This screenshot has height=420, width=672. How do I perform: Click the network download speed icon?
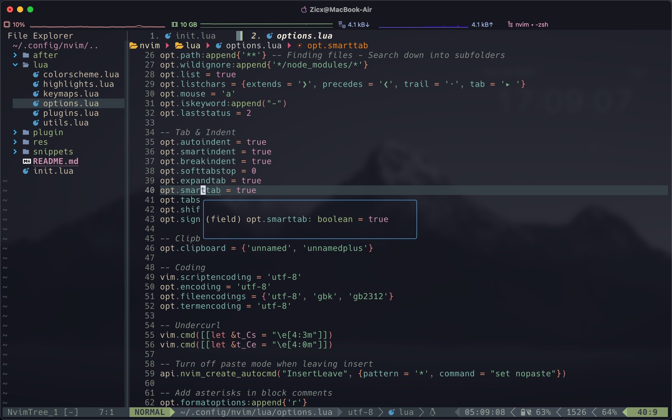coord(342,24)
